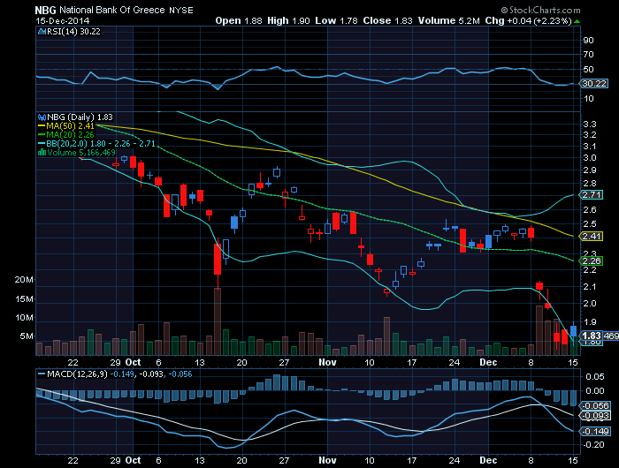Select the High 1.90 value

288,20
